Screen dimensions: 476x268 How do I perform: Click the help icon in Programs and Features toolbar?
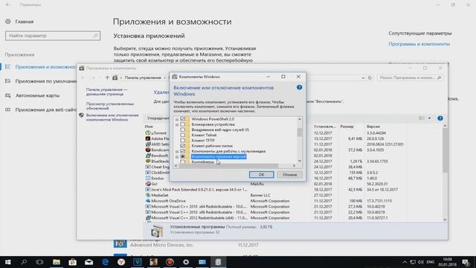440,118
